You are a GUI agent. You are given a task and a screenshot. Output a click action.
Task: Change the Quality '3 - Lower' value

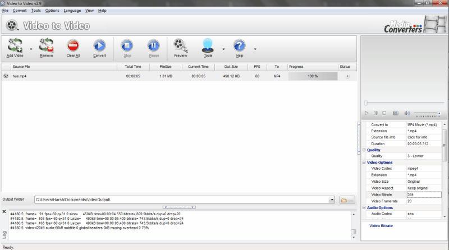pyautogui.click(x=424, y=156)
